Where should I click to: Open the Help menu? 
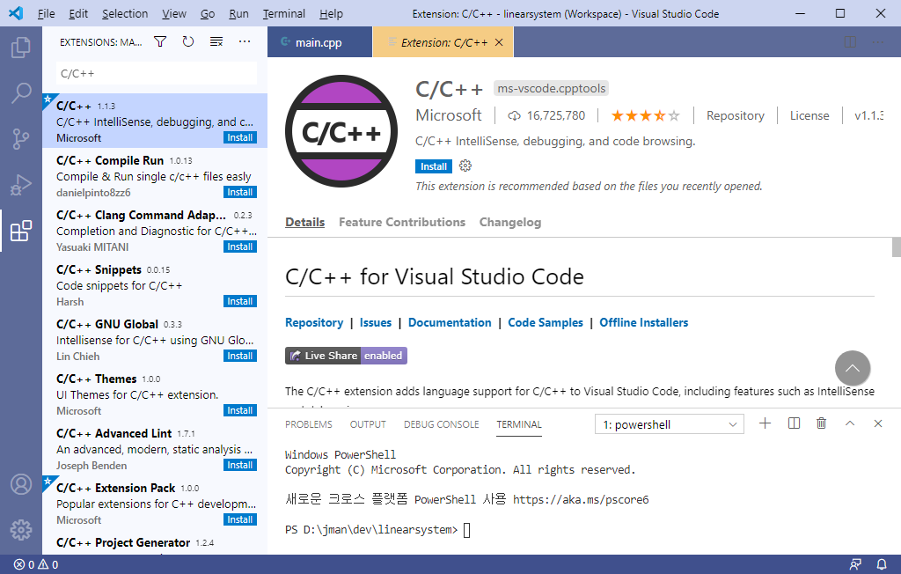(x=331, y=13)
